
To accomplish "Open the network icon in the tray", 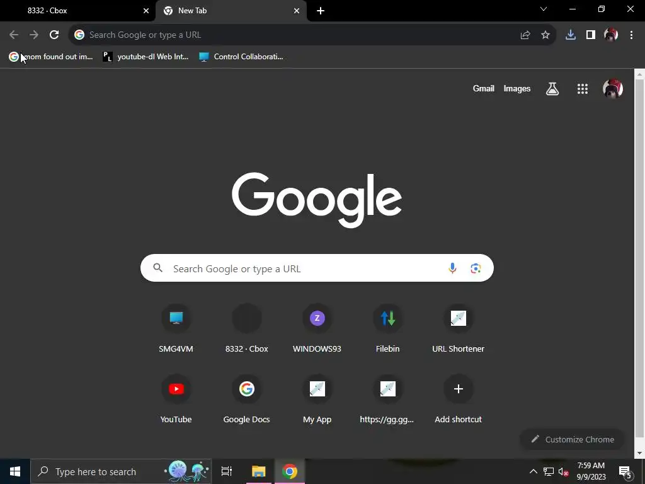I will pyautogui.click(x=549, y=471).
